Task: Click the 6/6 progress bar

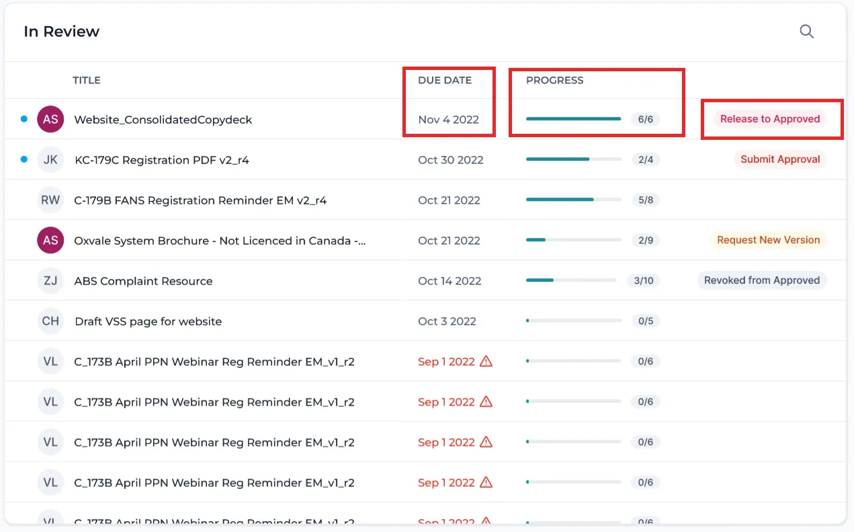Action: click(x=573, y=119)
